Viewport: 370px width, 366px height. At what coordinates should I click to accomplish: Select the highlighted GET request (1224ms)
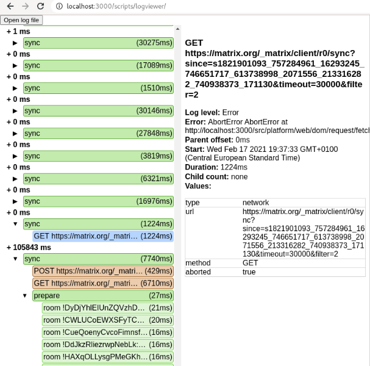pyautogui.click(x=102, y=236)
